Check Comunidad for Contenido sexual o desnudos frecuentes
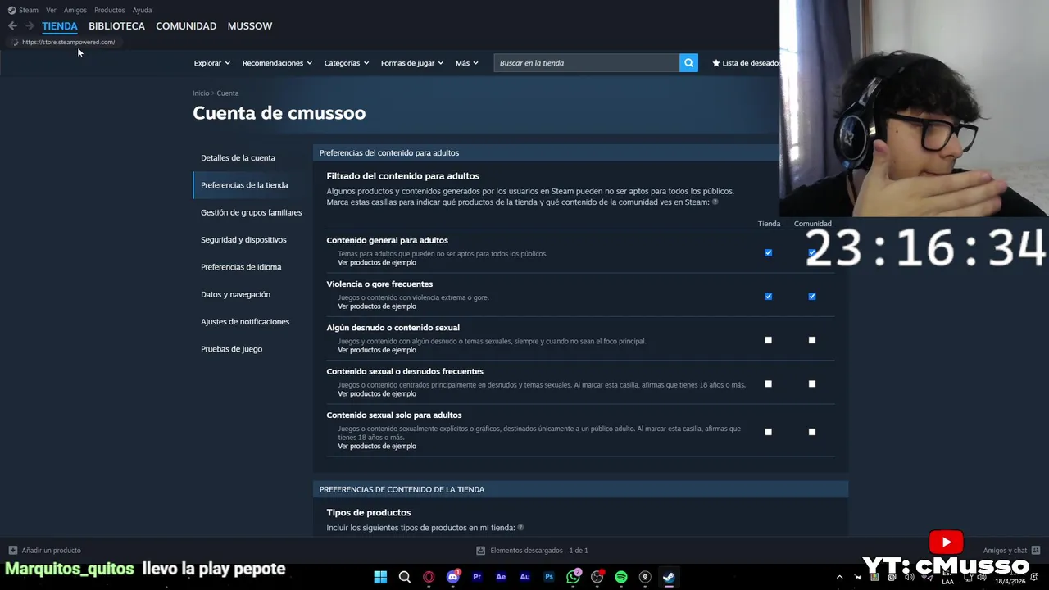The height and width of the screenshot is (590, 1049). pos(812,383)
